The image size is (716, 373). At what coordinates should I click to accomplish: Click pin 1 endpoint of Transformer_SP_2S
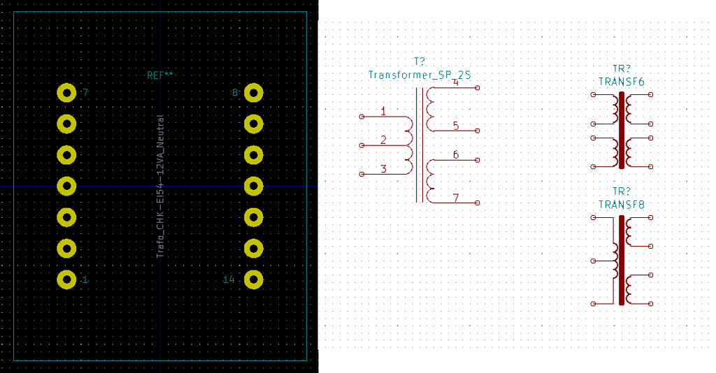[x=361, y=116]
